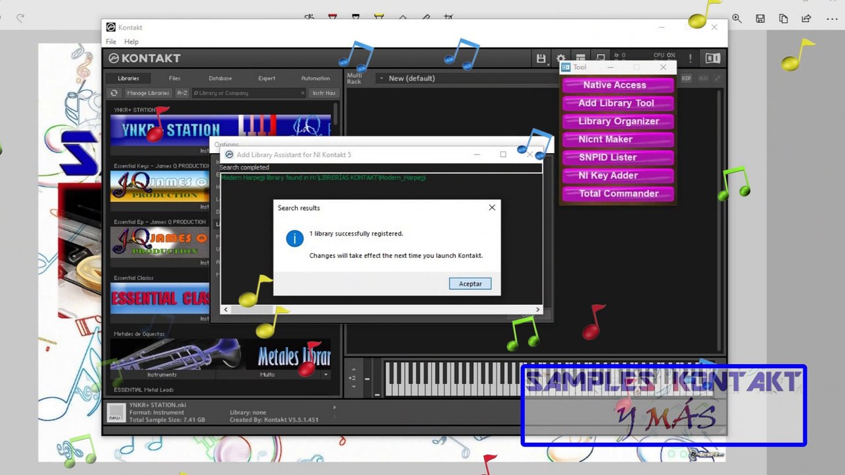Click the Add Library Assistant title icon
Image resolution: width=845 pixels, height=475 pixels.
229,154
